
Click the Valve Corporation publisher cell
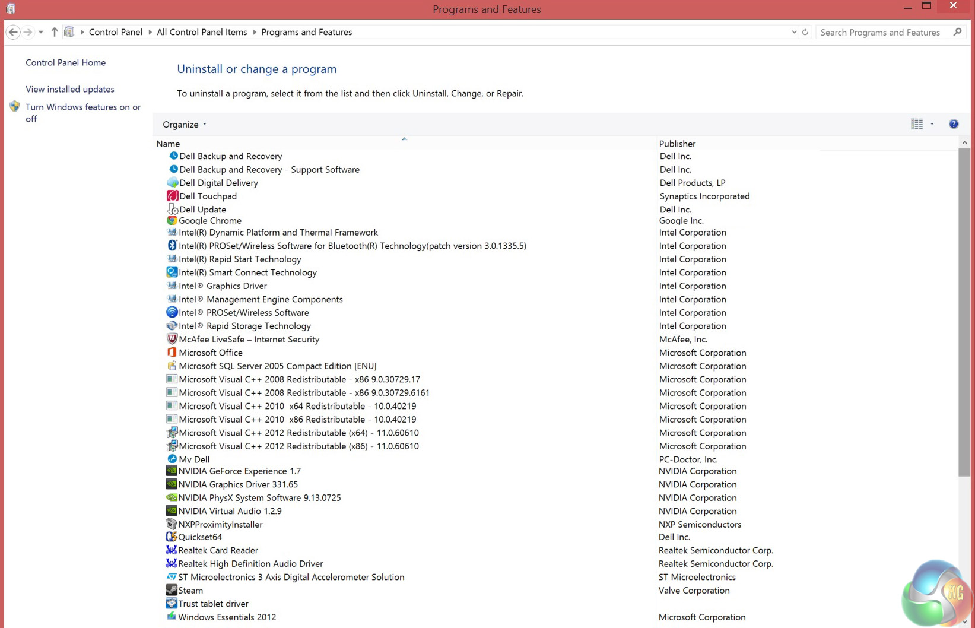(x=694, y=590)
